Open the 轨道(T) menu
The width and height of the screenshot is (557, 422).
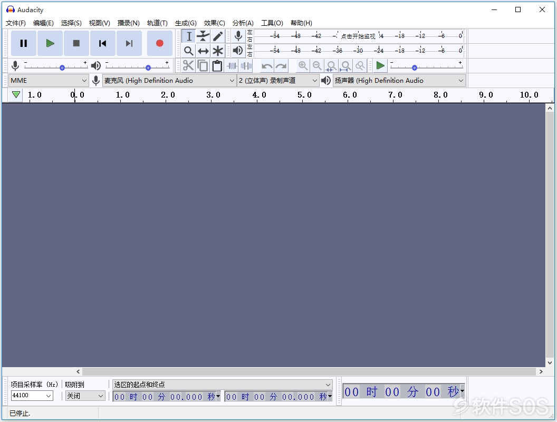tap(157, 23)
